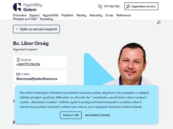Click phone number +420 777 218 216

click(28, 64)
